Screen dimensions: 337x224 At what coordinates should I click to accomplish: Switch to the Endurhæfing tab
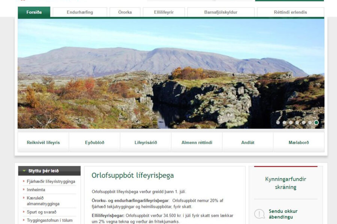coord(80,12)
